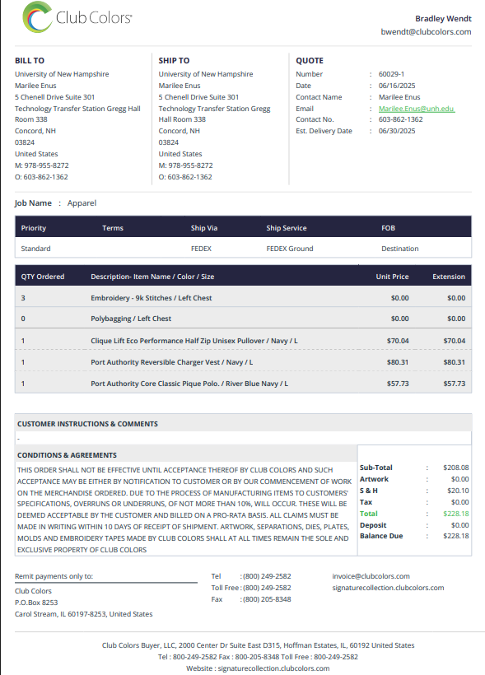
Task: Select the invoice@clubcolors.com address
Action: [371, 576]
